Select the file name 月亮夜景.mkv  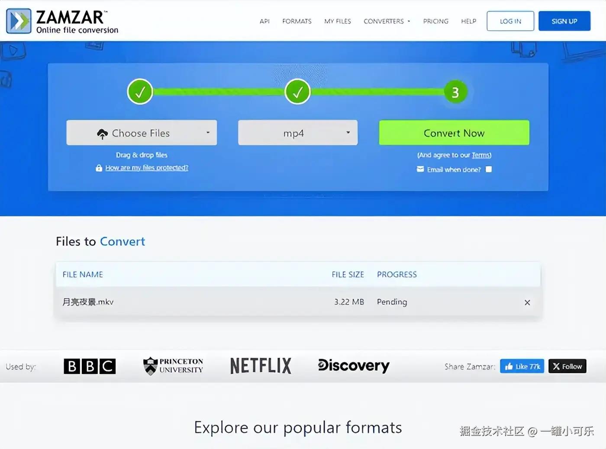point(88,302)
